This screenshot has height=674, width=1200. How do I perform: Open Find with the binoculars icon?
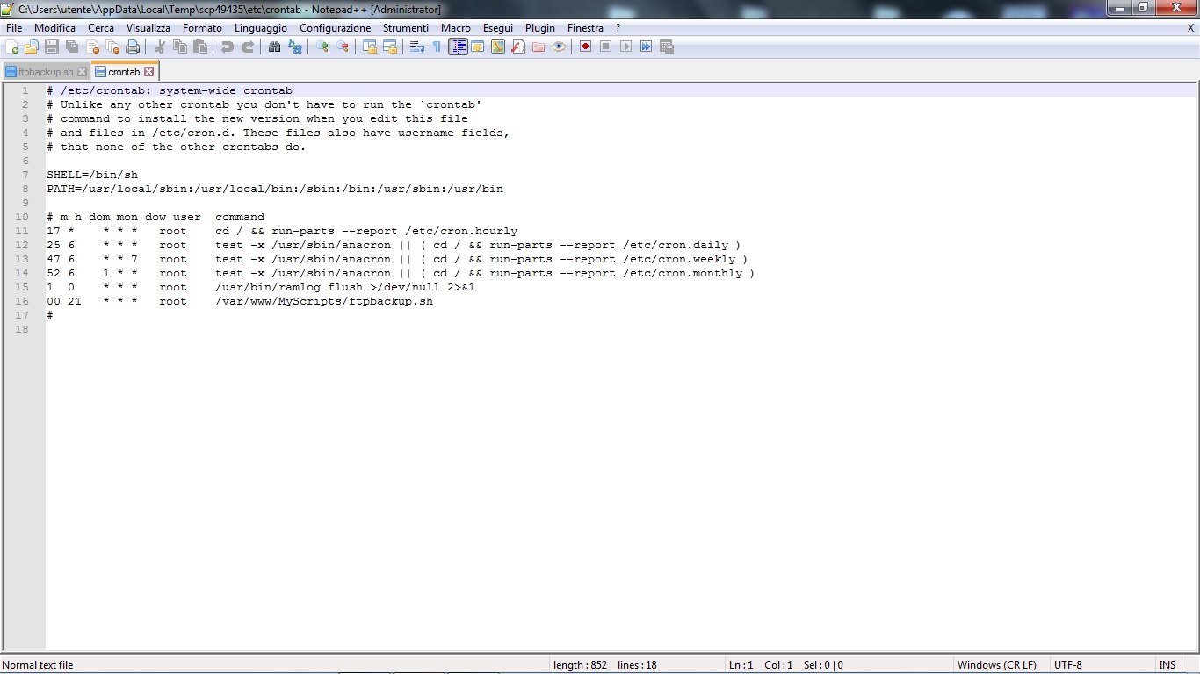tap(275, 47)
